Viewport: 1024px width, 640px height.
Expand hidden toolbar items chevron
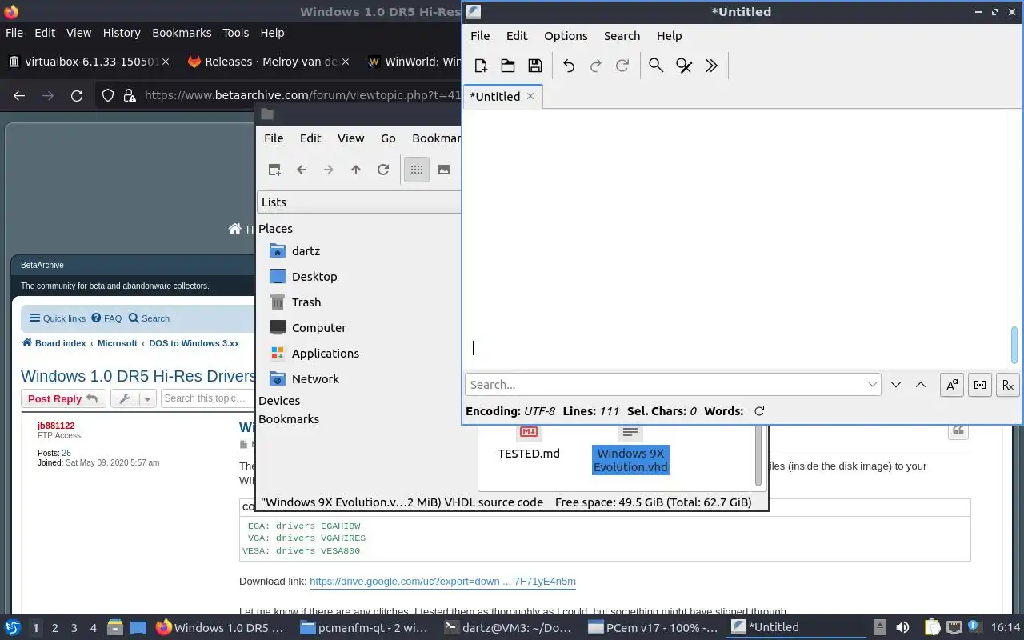pos(711,66)
